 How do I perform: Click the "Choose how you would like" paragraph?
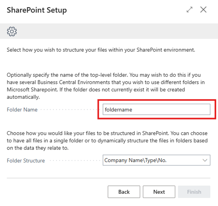tap(107, 140)
